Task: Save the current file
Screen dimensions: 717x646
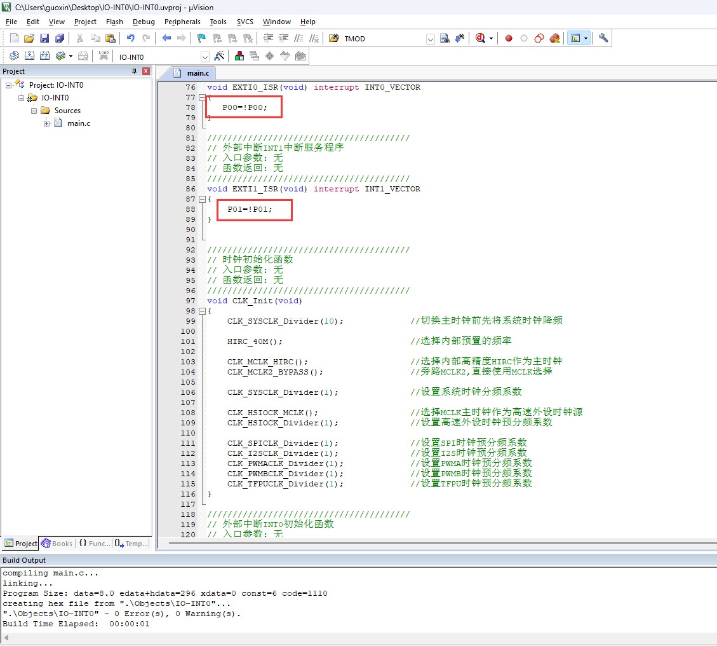Action: tap(44, 38)
